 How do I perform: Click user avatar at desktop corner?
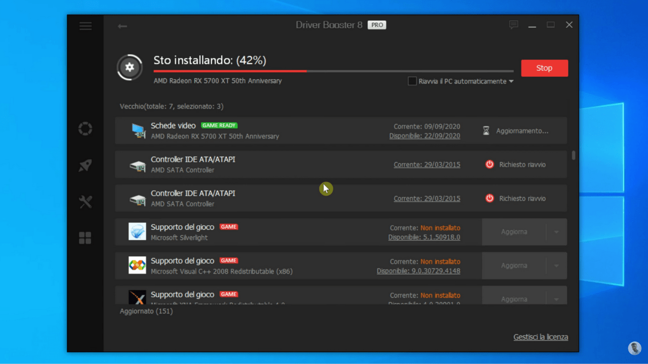634,348
